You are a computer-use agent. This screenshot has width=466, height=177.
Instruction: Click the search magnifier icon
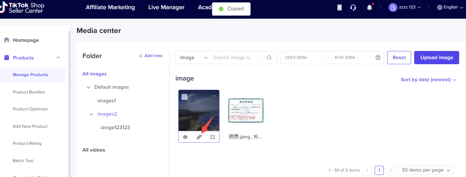pos(269,58)
